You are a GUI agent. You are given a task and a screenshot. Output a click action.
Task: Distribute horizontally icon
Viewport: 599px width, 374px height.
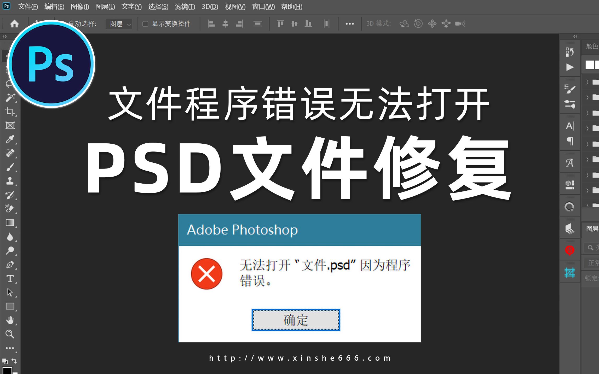click(326, 24)
